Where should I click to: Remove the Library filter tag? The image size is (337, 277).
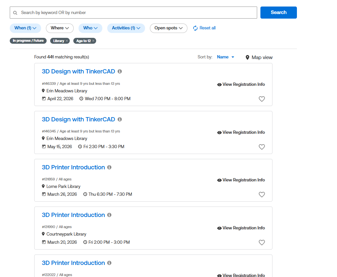[67, 41]
